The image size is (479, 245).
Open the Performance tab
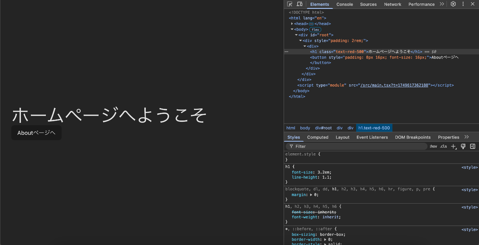(421, 4)
